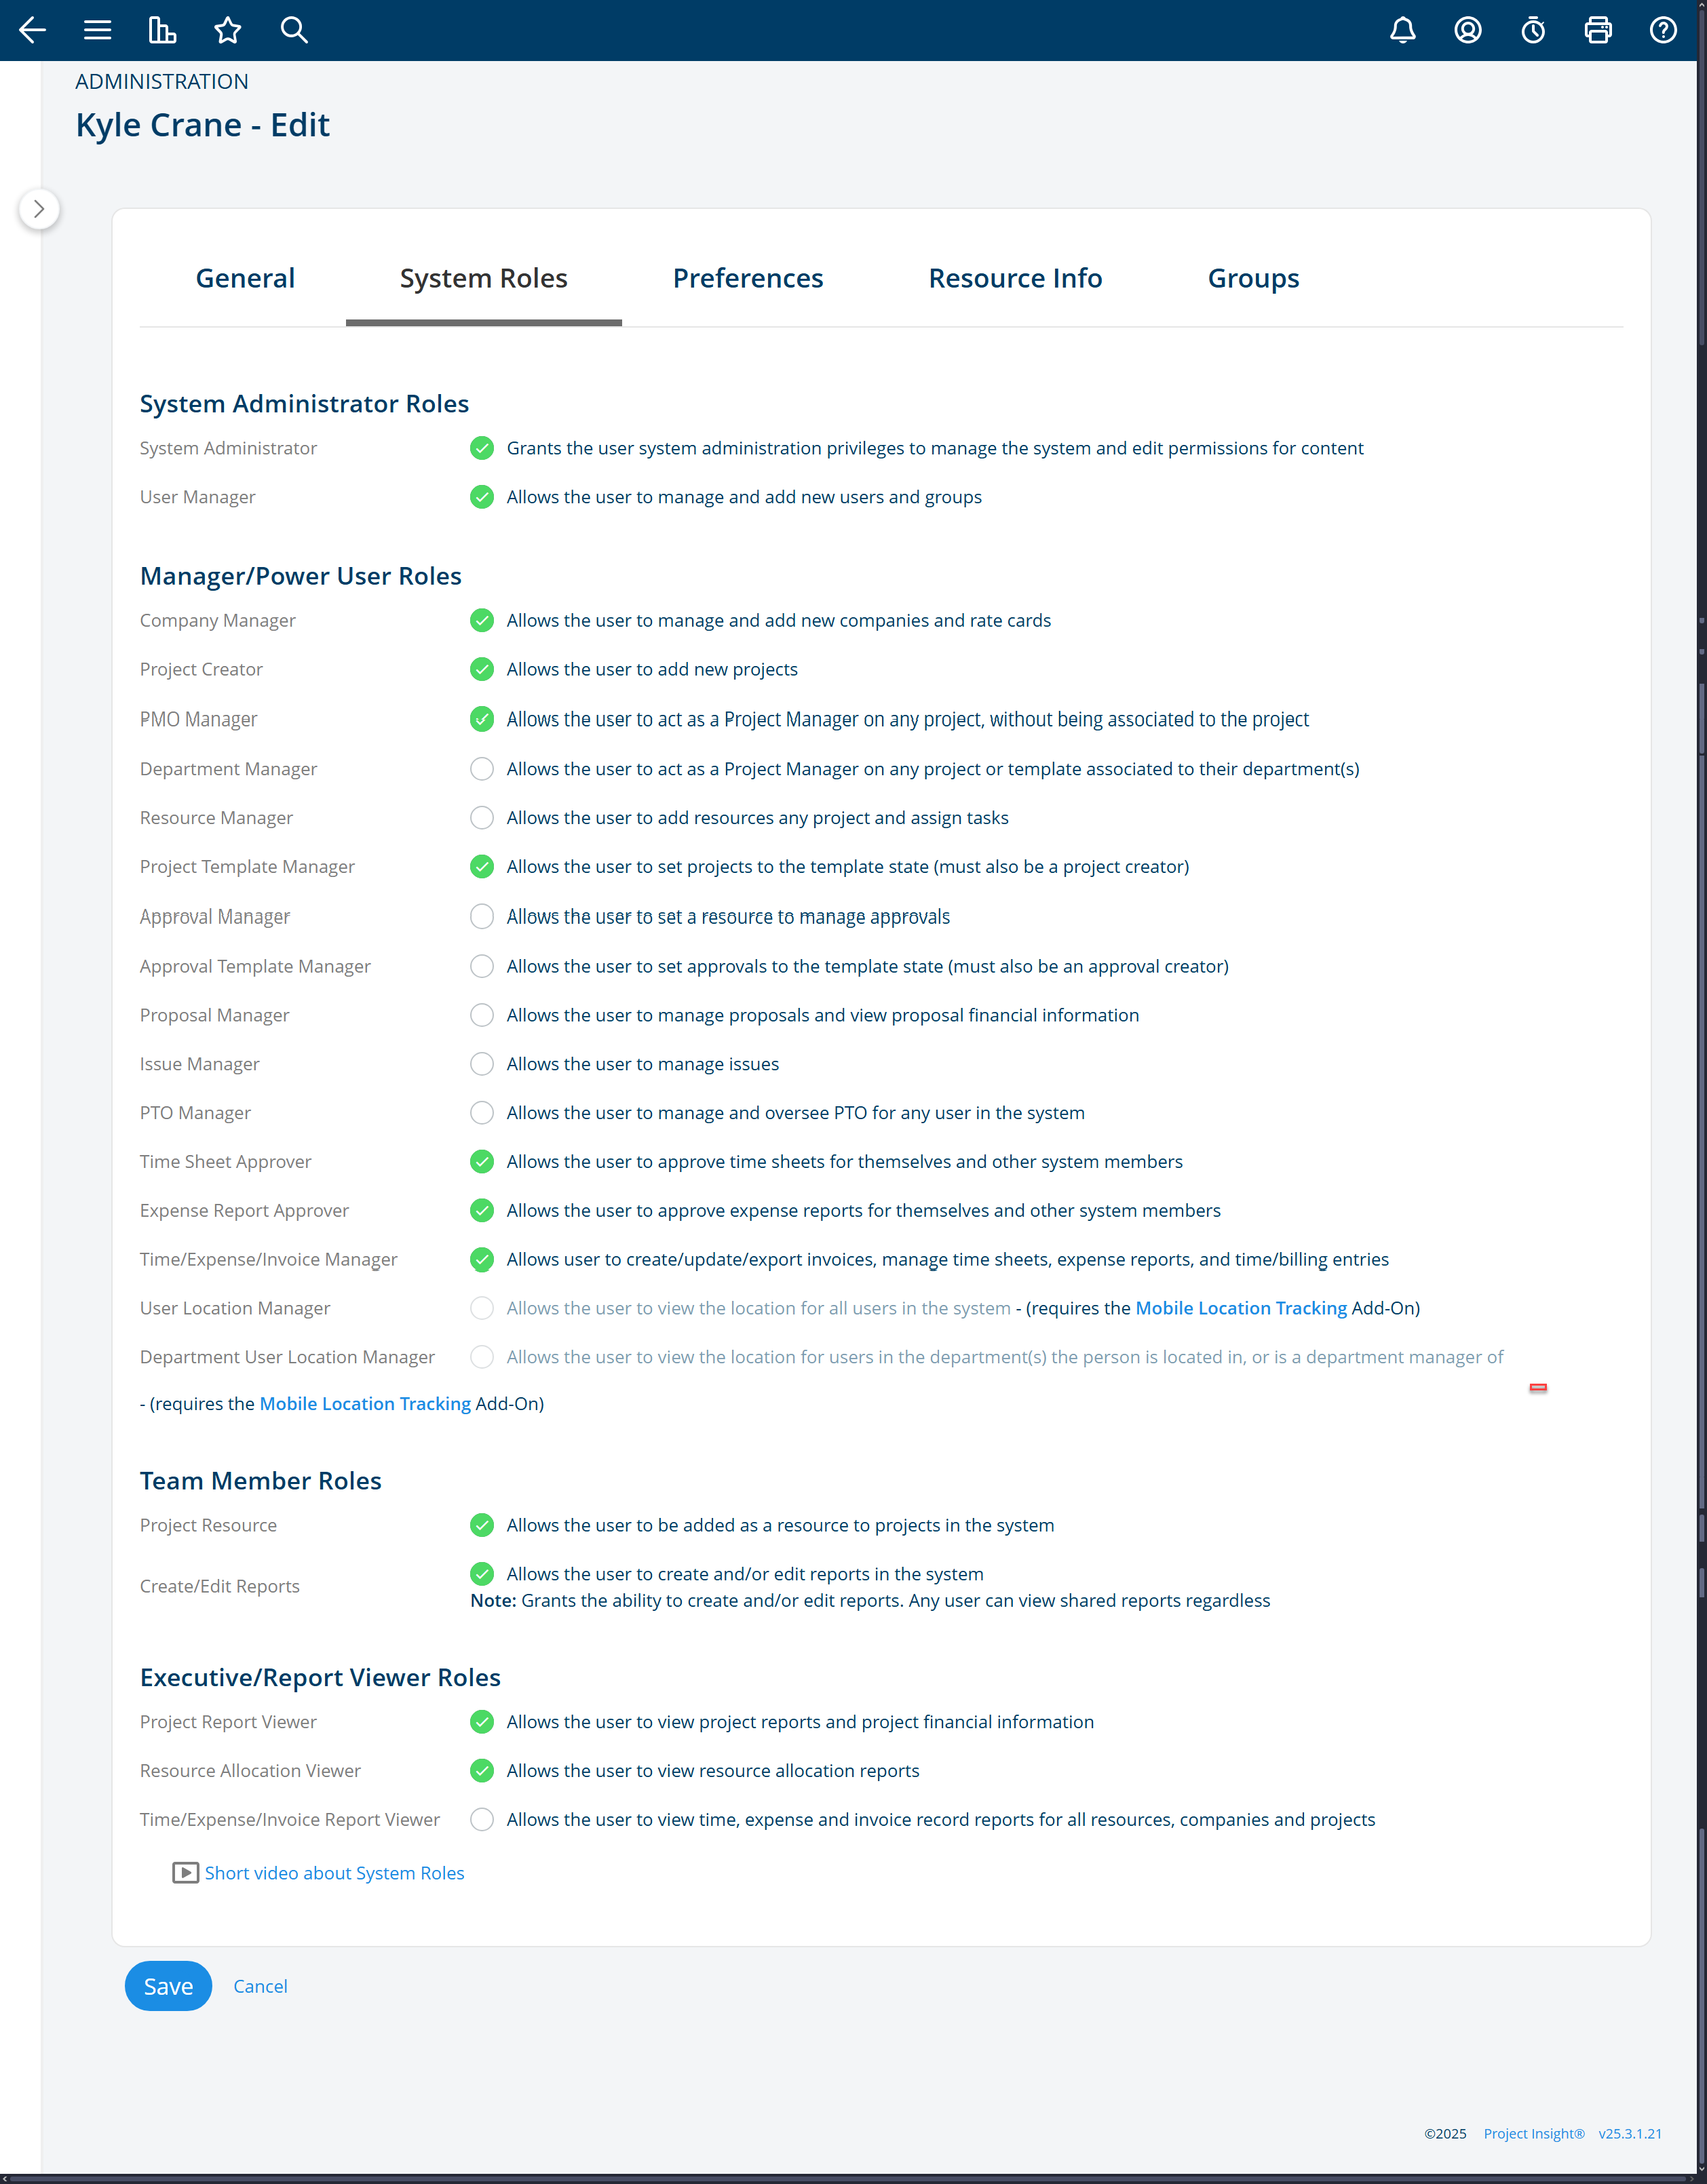This screenshot has width=1707, height=2184.
Task: Click the Executive/Report Viewer Roles heading
Action: 320,1677
